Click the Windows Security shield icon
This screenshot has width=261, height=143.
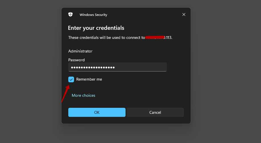pos(71,14)
